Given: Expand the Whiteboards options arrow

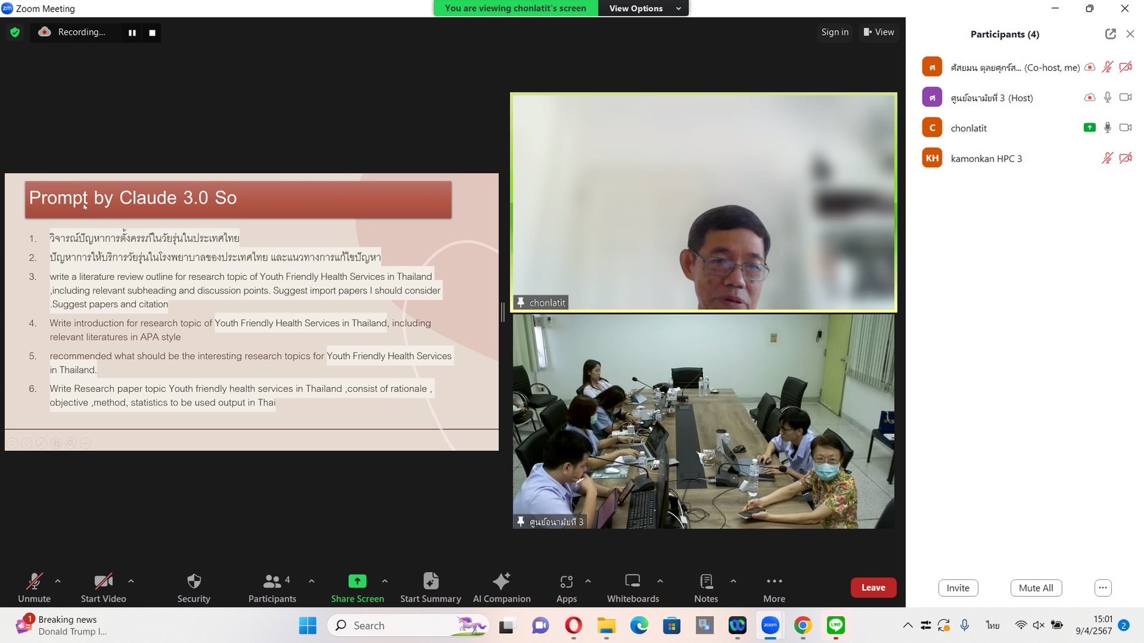Looking at the screenshot, I should pos(660,581).
